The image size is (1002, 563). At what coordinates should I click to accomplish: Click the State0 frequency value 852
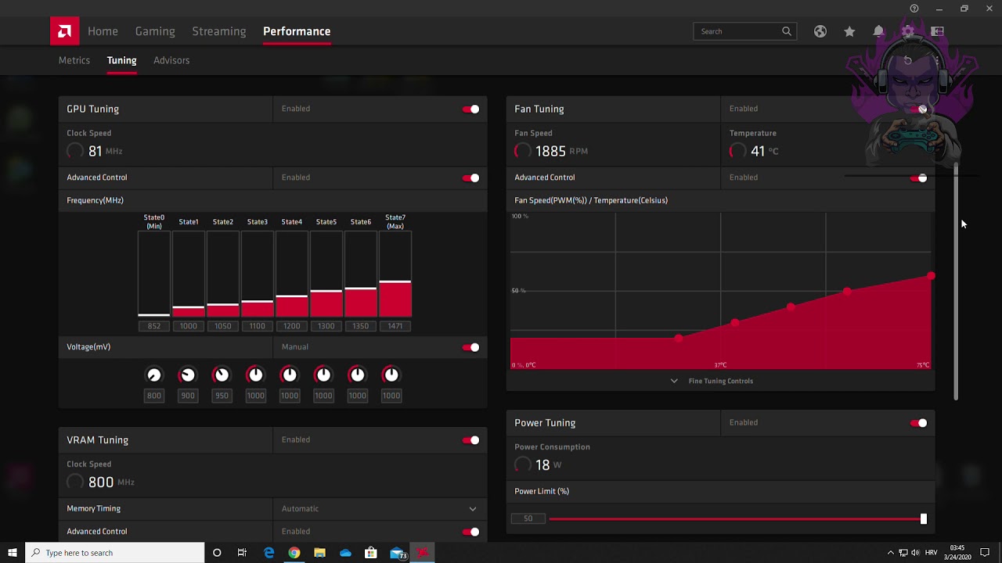pyautogui.click(x=154, y=326)
